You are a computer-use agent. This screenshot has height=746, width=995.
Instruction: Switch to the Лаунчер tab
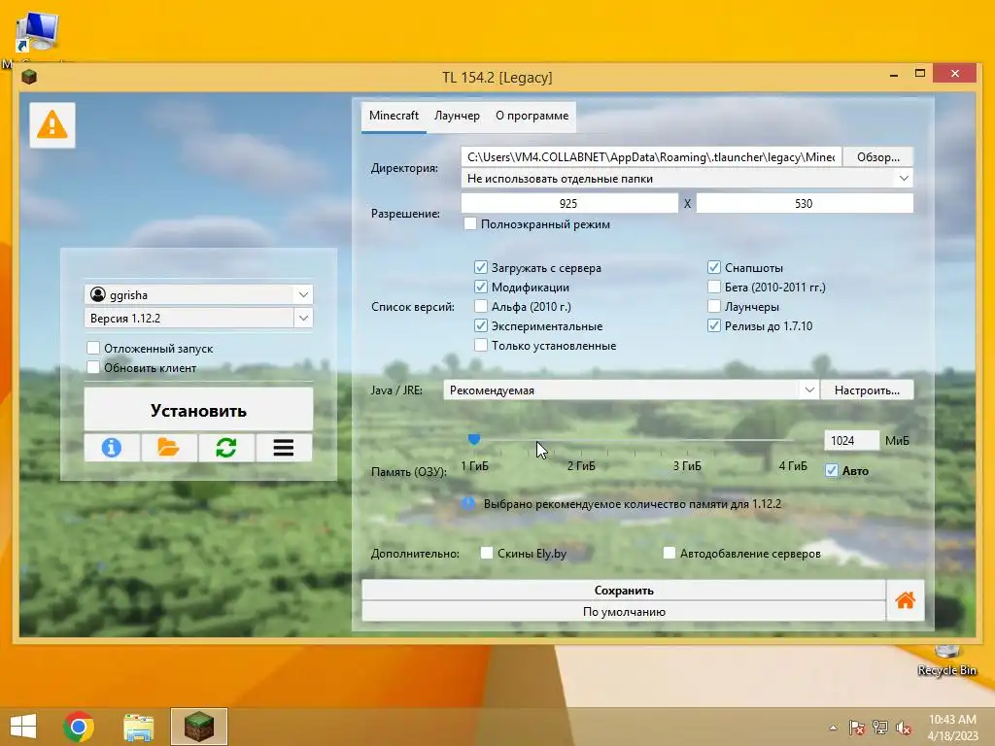tap(457, 117)
